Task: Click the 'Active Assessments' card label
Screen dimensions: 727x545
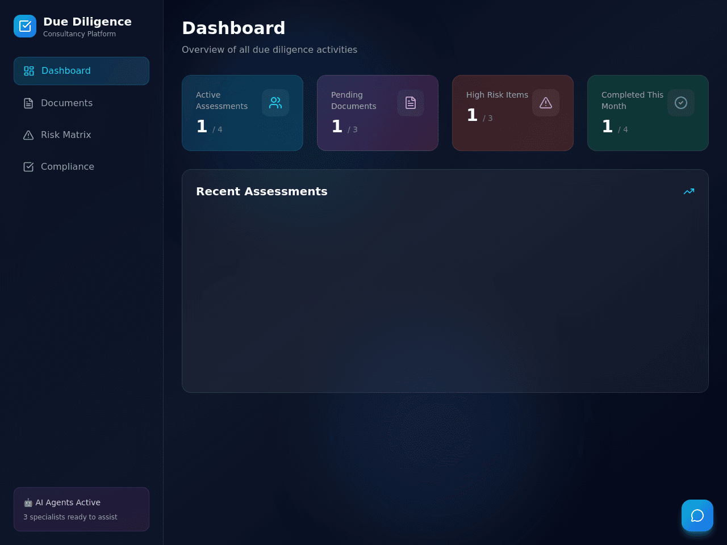Action: 222,100
